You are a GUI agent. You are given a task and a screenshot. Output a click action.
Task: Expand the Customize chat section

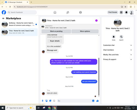(x=118, y=45)
